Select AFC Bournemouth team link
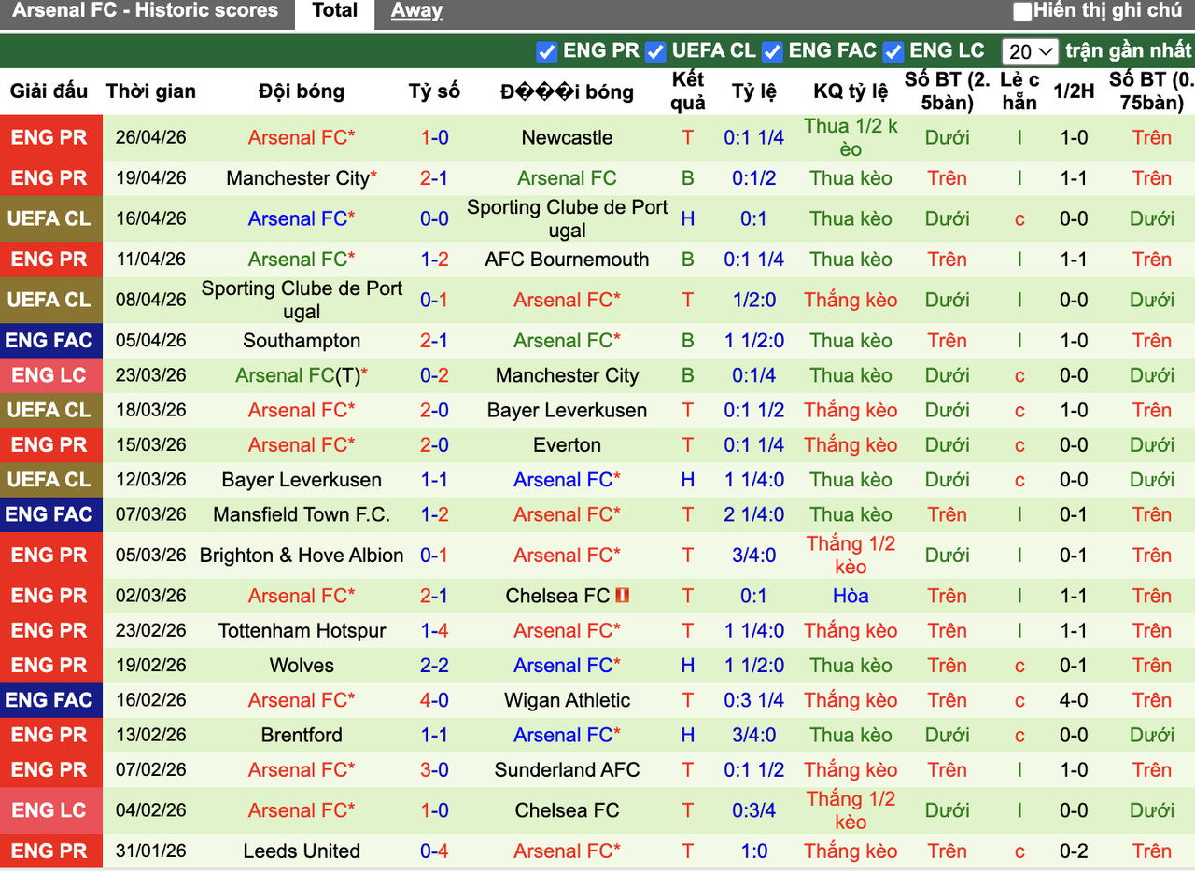 [567, 259]
